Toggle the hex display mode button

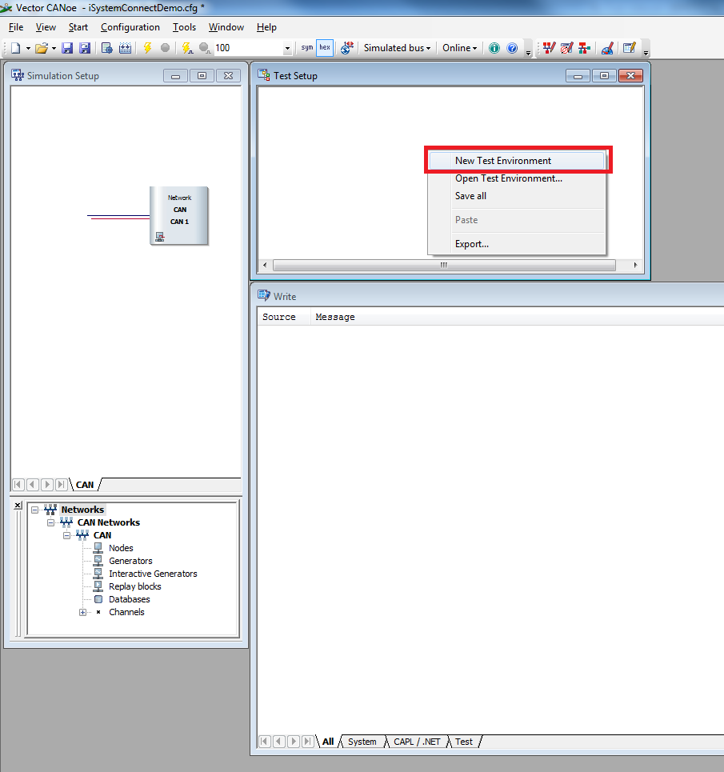(x=325, y=48)
